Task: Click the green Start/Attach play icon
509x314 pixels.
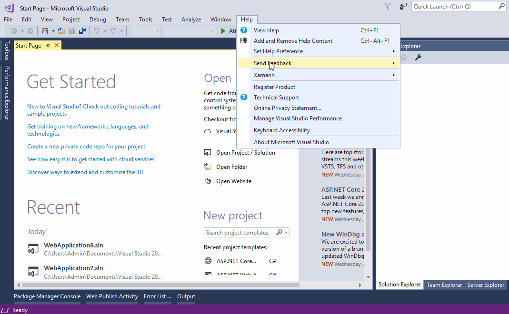Action: pos(223,31)
